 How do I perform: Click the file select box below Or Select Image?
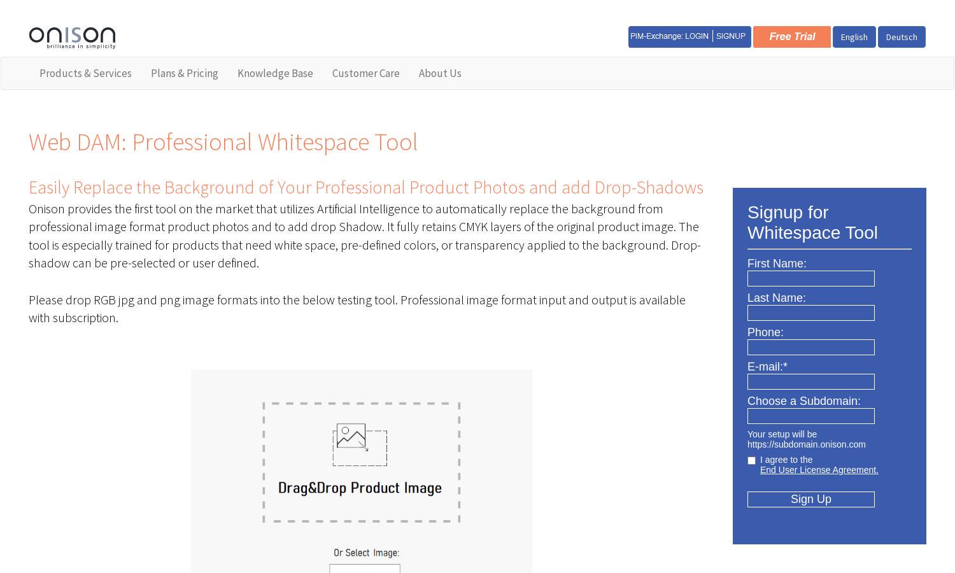click(x=365, y=569)
